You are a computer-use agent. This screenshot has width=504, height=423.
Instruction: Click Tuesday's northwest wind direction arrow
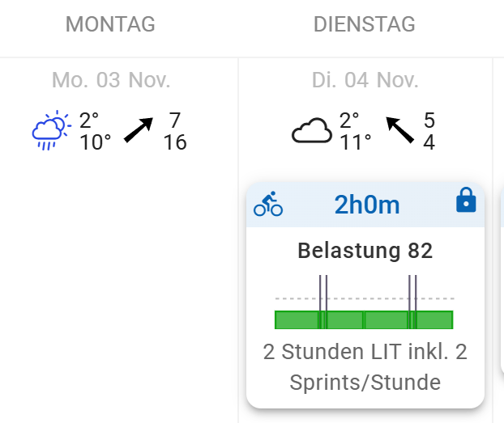point(399,129)
